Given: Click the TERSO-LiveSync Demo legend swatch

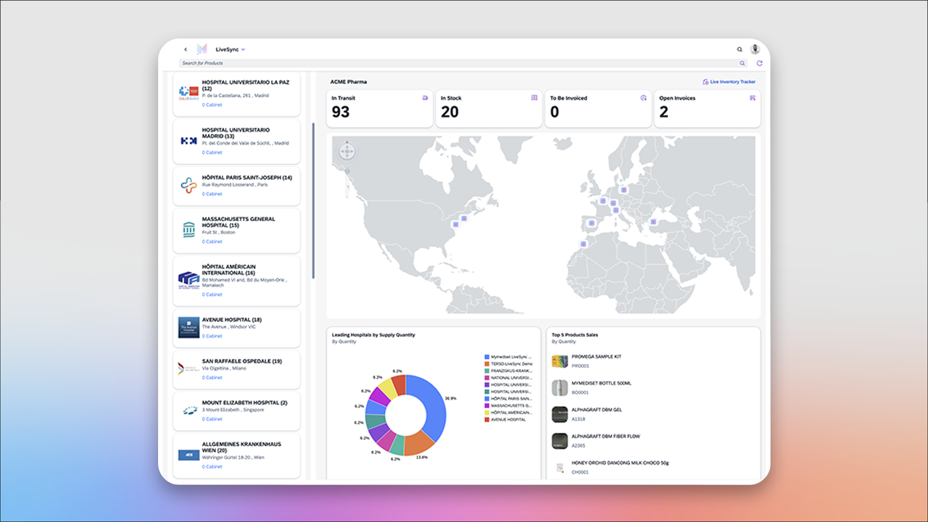Looking at the screenshot, I should 486,364.
